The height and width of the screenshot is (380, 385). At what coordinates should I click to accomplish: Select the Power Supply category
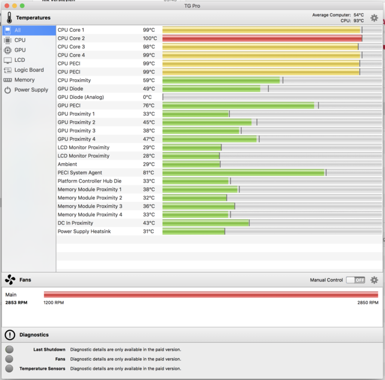pyautogui.click(x=29, y=90)
